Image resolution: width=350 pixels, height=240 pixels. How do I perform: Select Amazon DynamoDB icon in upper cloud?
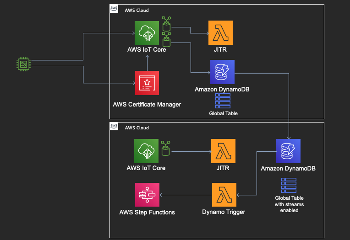(222, 72)
